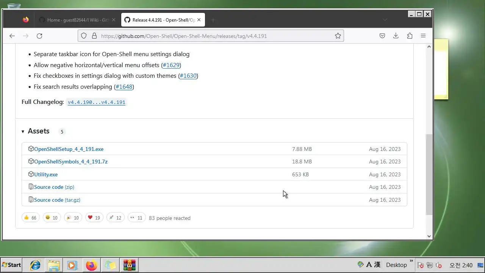Click the Firefox View icon in tab bar
This screenshot has width=485, height=273.
coord(26,20)
